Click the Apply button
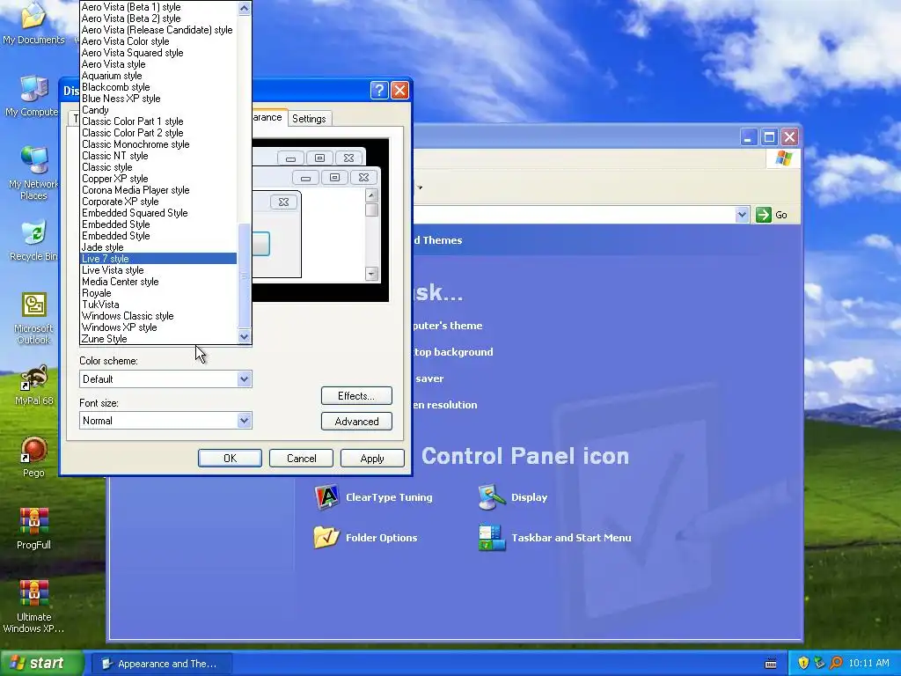This screenshot has height=676, width=901. pyautogui.click(x=372, y=458)
